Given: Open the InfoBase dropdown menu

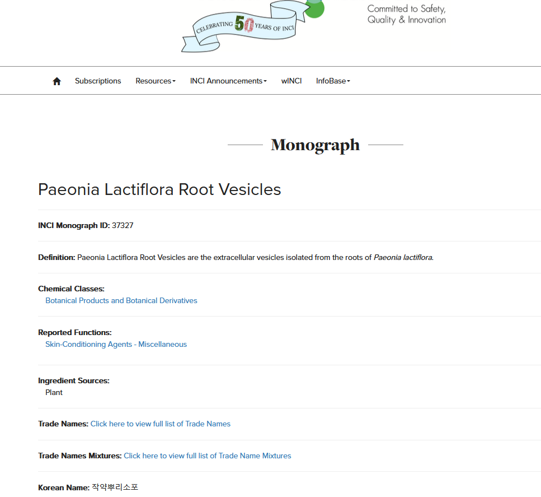Looking at the screenshot, I should point(333,81).
